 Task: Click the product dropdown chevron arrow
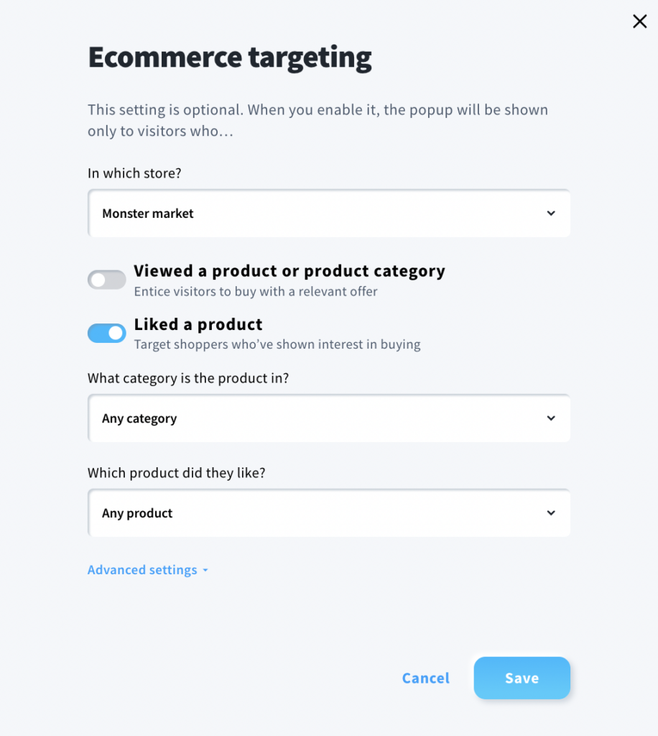click(551, 513)
